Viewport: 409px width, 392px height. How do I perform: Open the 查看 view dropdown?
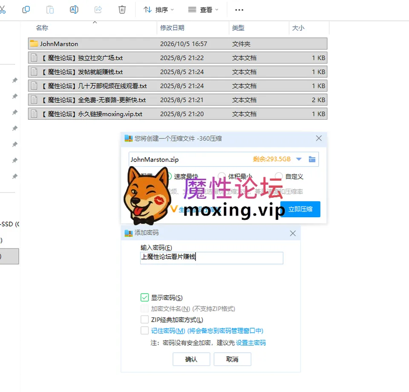click(203, 10)
